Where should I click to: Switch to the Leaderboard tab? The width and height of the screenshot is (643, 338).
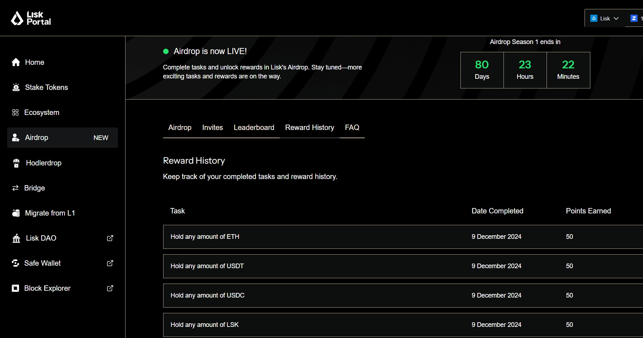point(254,127)
